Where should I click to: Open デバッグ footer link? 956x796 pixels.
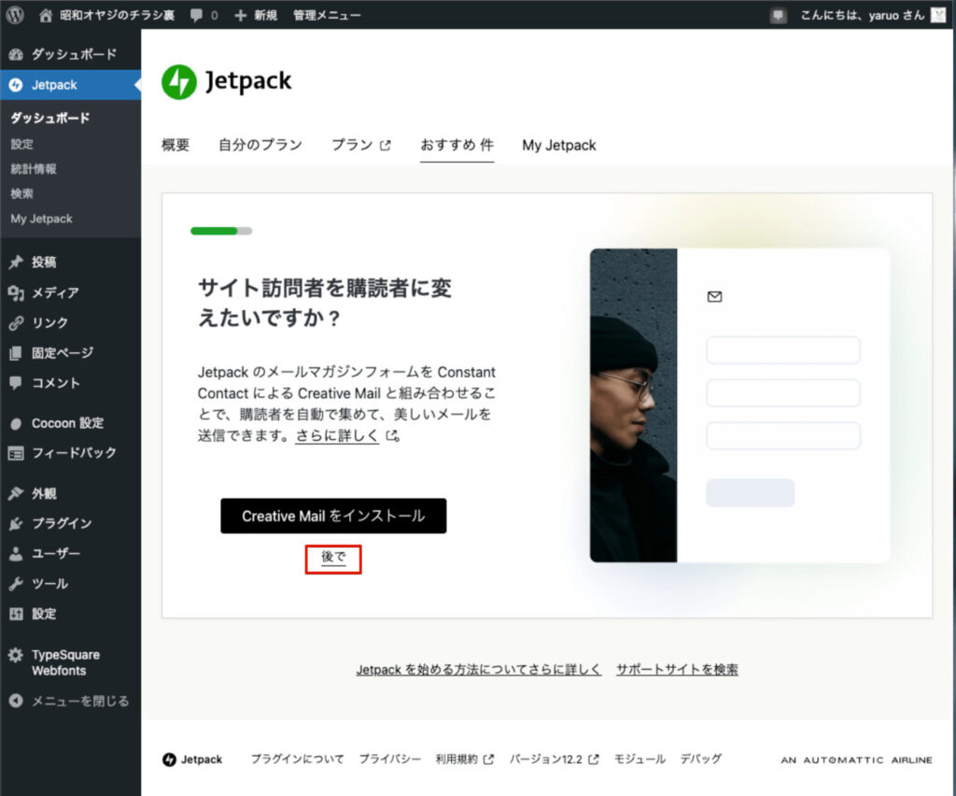pyautogui.click(x=700, y=759)
